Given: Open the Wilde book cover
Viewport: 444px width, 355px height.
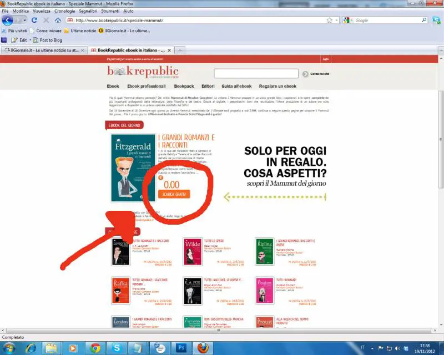Looking at the screenshot, I should coord(193,252).
